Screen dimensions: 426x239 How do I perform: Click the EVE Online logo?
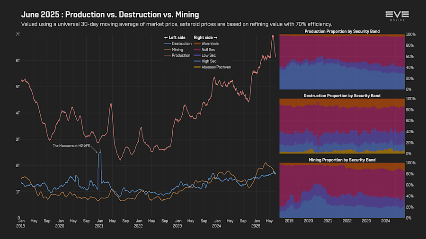pyautogui.click(x=397, y=16)
